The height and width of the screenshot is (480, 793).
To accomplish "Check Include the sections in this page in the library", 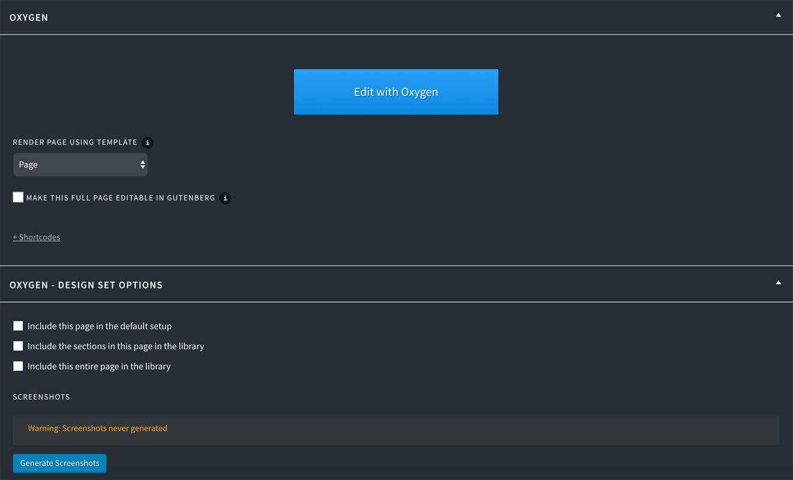I will 18,346.
